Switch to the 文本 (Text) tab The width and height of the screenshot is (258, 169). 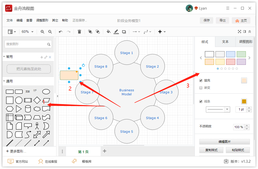[x=225, y=42]
